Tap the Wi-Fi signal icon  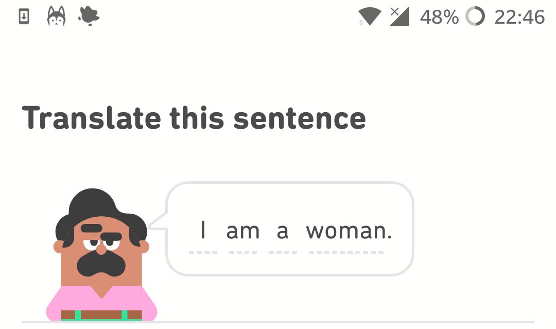click(x=370, y=17)
